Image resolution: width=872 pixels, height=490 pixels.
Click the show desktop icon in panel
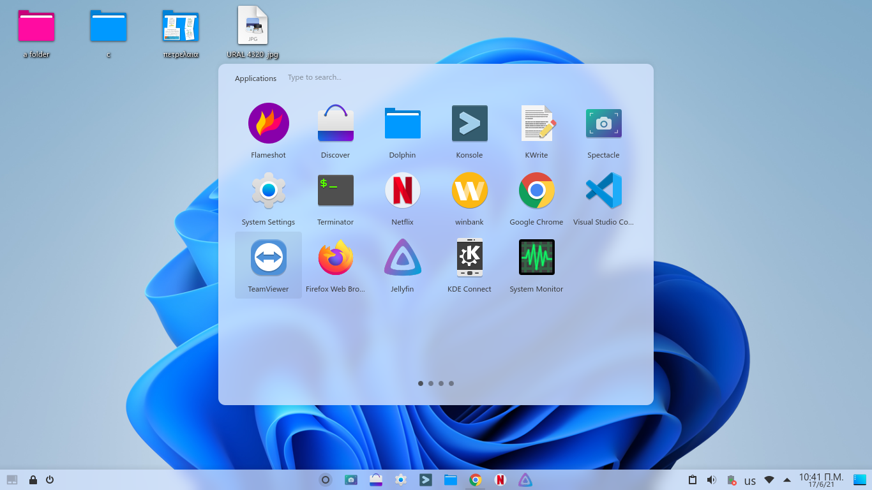pyautogui.click(x=12, y=480)
